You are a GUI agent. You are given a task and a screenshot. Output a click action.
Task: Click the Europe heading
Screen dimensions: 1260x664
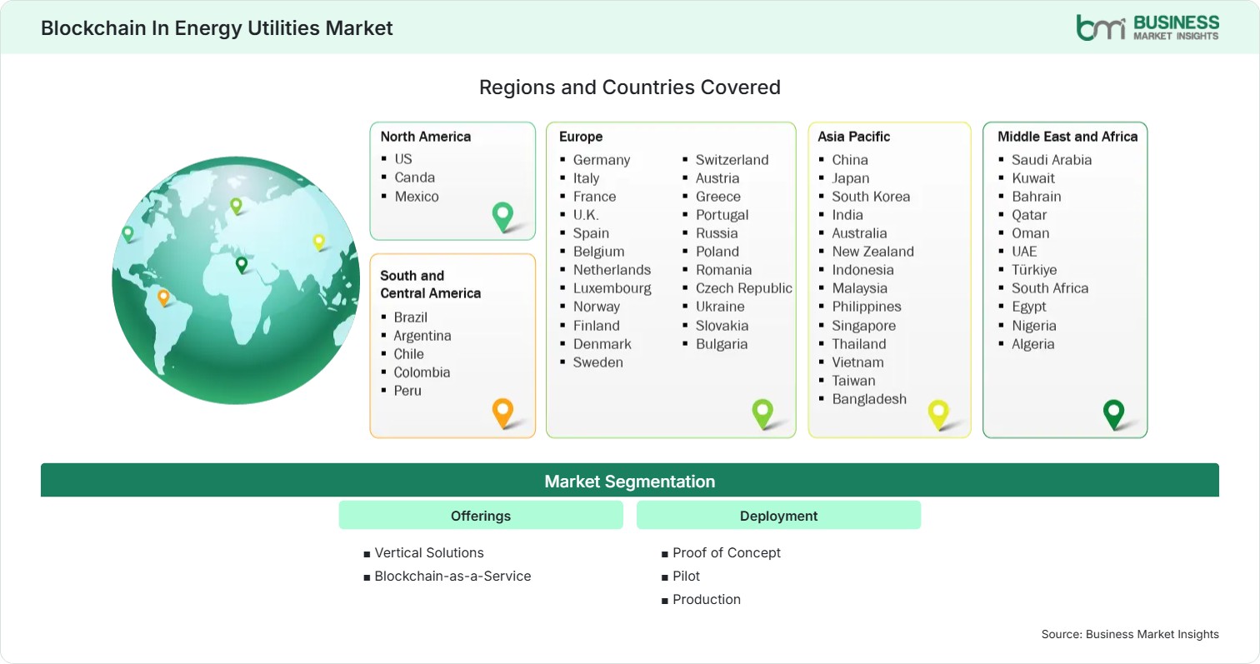click(581, 137)
